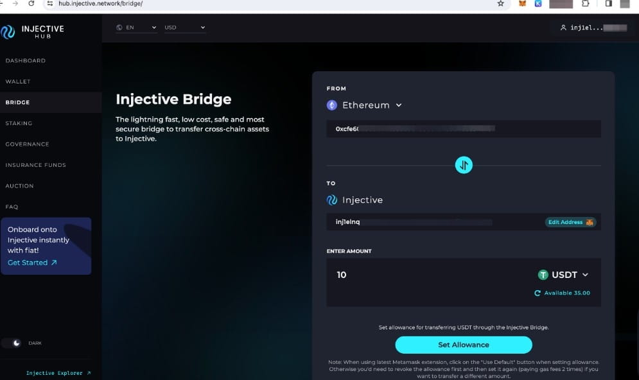Screen dimensions: 639x380
Task: Click the Injective network icon in TO section
Action: 332,200
